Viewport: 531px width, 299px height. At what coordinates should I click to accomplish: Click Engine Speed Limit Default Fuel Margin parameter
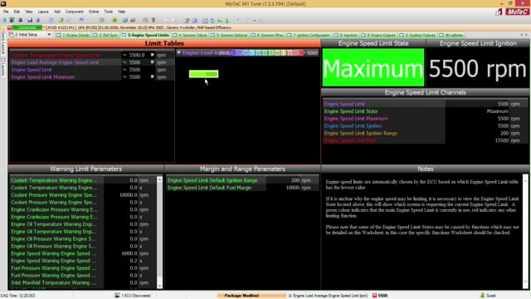point(242,188)
